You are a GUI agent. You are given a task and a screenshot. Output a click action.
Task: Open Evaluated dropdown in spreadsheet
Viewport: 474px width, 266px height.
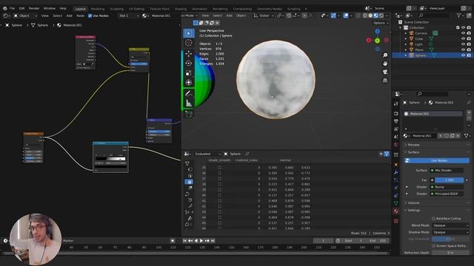[x=207, y=154]
